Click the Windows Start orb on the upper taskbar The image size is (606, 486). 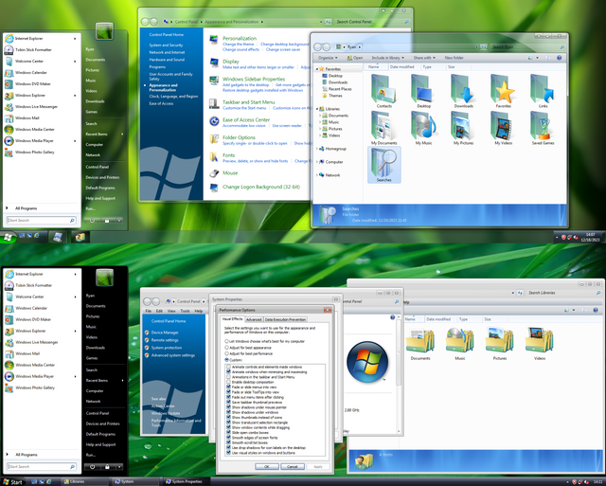8,237
